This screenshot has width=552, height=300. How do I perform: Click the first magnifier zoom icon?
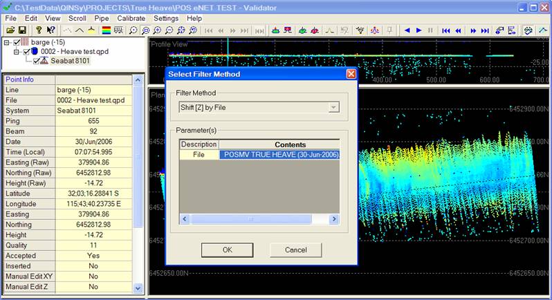133,30
